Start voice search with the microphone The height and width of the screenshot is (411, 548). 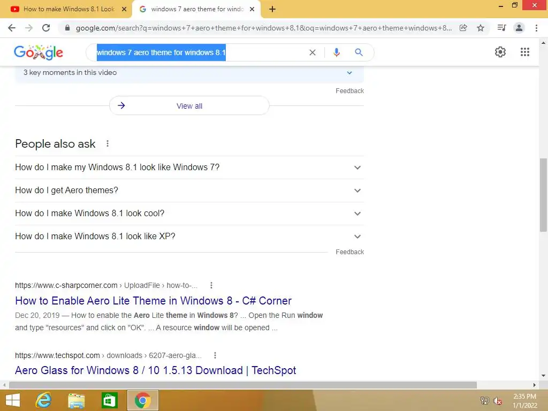point(337,52)
